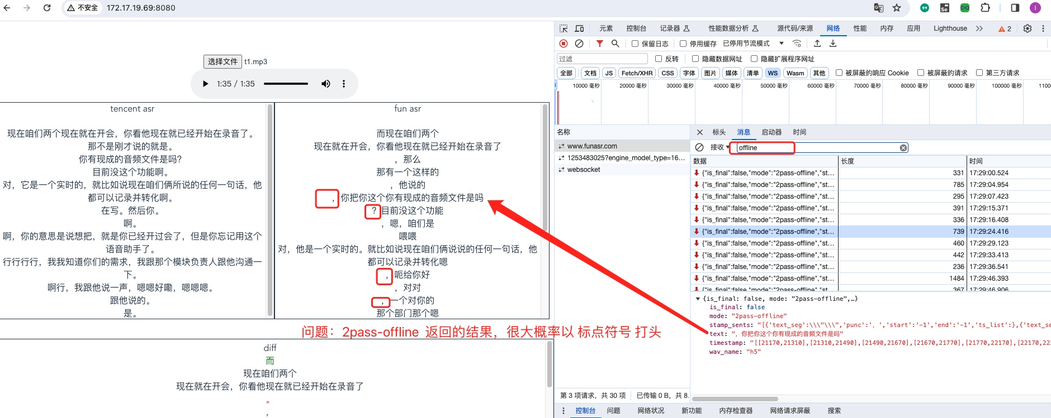This screenshot has height=418, width=1051.
Task: Clear messages with the block icon
Action: (699, 147)
